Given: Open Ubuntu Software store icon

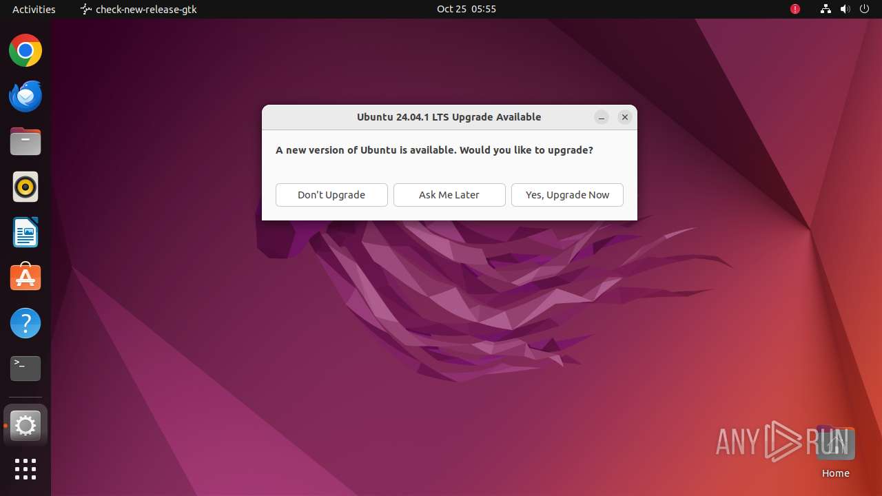Looking at the screenshot, I should tap(25, 278).
